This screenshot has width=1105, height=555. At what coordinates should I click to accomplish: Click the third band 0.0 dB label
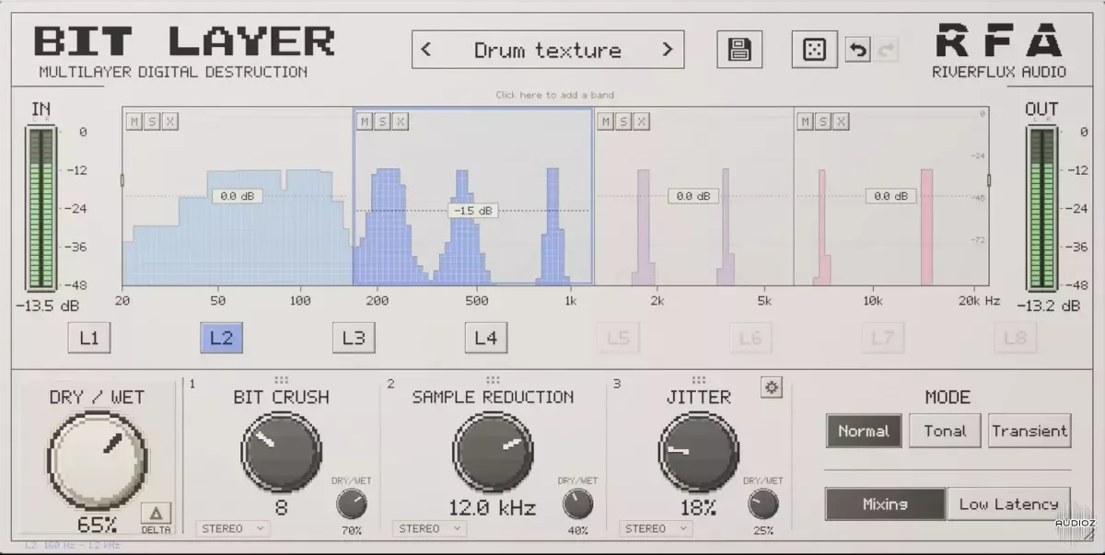(692, 196)
